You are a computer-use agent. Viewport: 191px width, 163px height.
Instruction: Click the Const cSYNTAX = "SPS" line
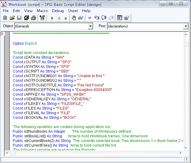[41, 67]
